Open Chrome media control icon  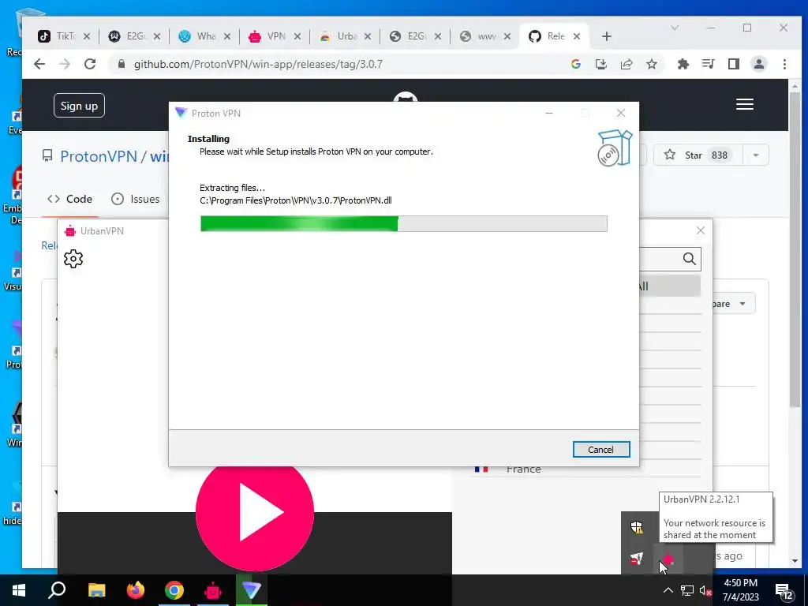(x=708, y=64)
